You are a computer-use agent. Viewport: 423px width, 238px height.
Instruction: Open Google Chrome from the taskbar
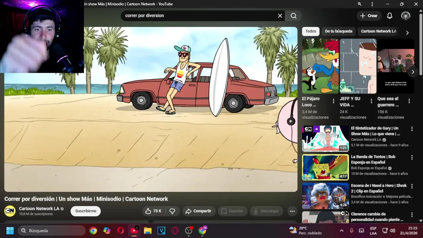click(x=93, y=230)
